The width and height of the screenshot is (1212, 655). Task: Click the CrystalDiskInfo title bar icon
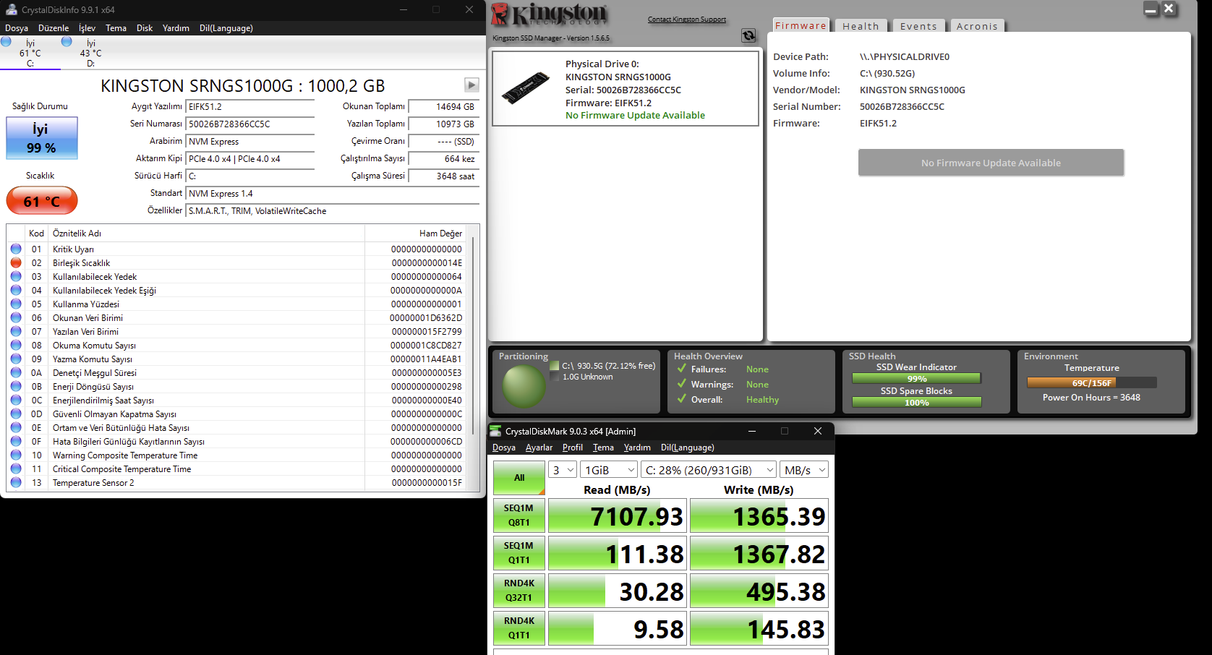[x=12, y=9]
